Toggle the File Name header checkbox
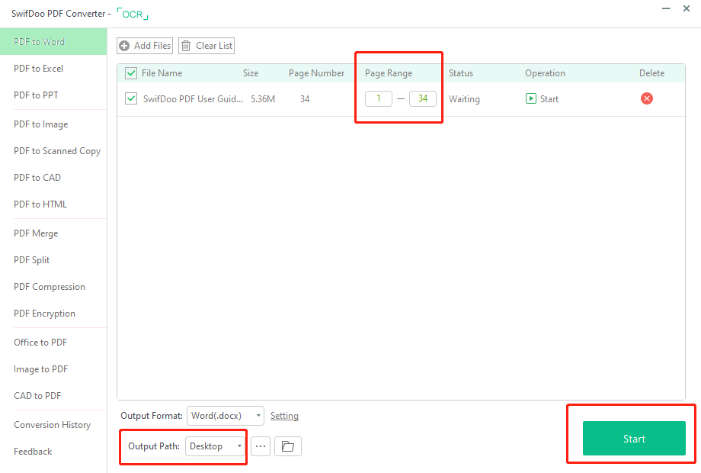Image resolution: width=701 pixels, height=473 pixels. point(131,73)
